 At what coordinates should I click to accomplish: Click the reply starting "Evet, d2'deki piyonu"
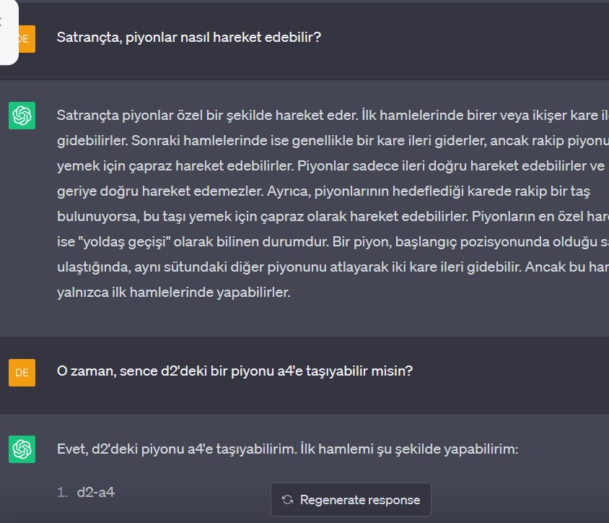coord(287,449)
